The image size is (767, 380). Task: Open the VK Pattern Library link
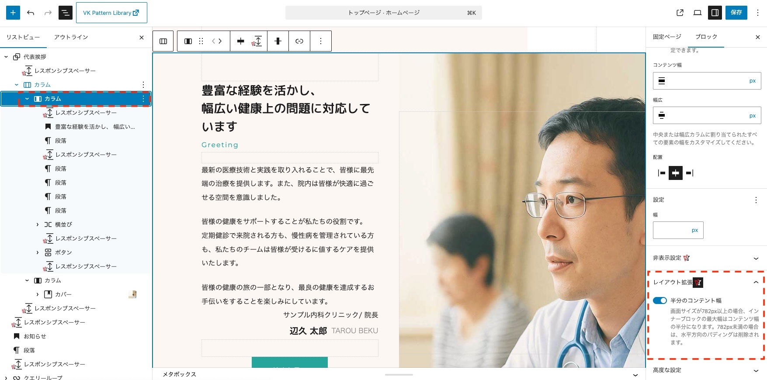point(111,13)
